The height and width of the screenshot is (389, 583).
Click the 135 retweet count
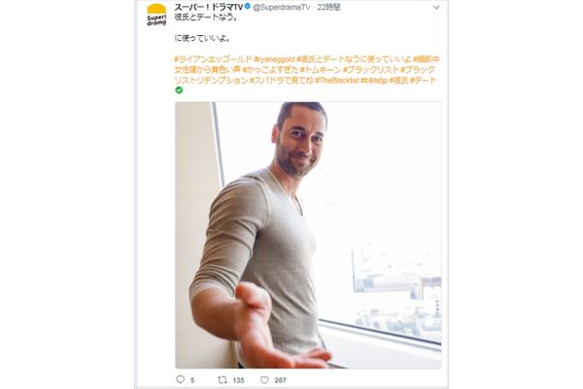click(x=238, y=380)
